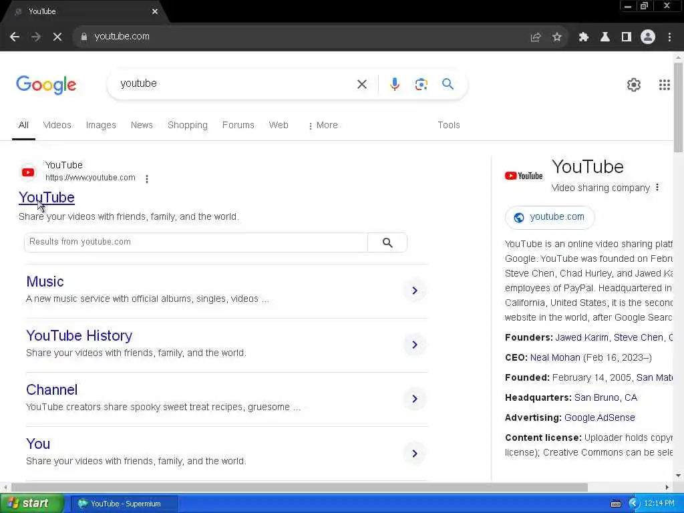This screenshot has width=684, height=513.
Task: Switch to Images tab
Action: (101, 125)
